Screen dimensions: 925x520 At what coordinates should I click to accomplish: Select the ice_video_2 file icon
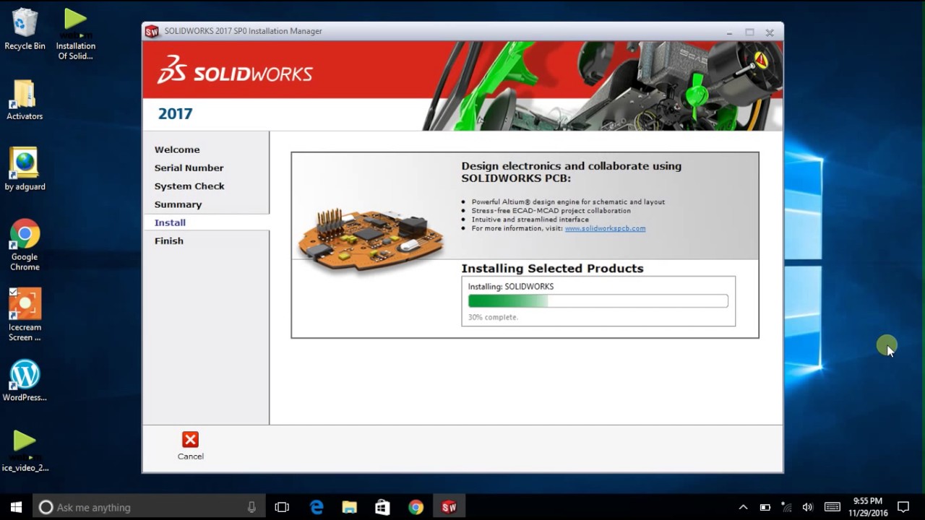[x=25, y=451]
